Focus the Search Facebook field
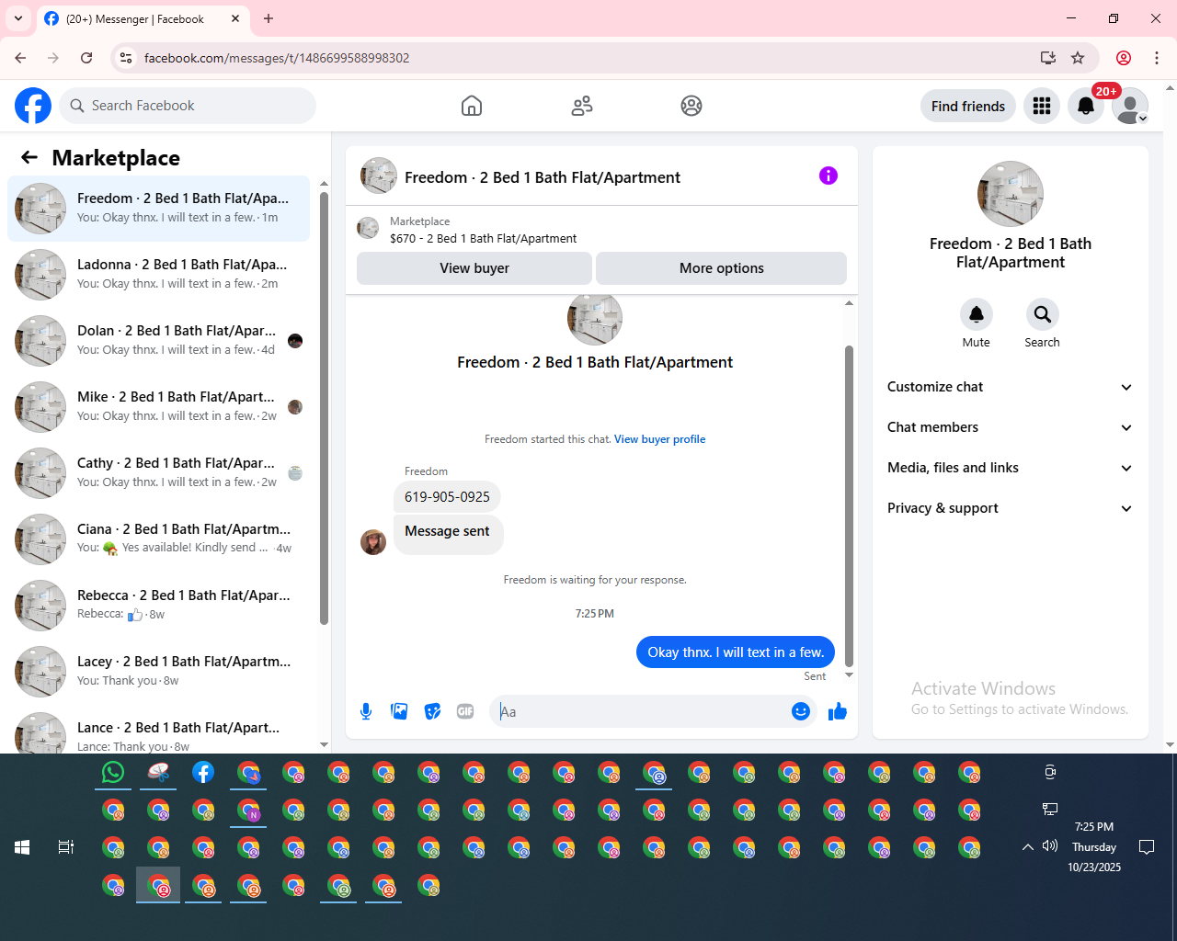The height and width of the screenshot is (941, 1177). [x=188, y=106]
